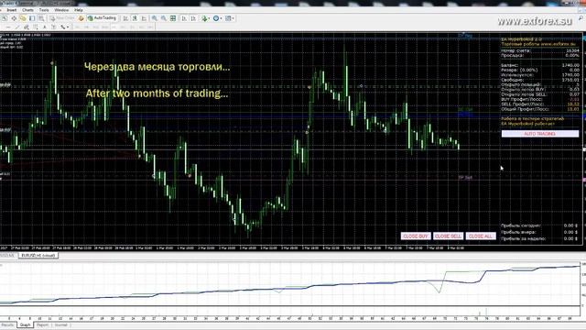Screen dimensions: 586x330
Task: Toggle chart shift icon
Action: (x=193, y=18)
